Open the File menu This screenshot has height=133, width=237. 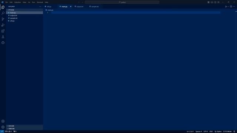tap(7, 2)
